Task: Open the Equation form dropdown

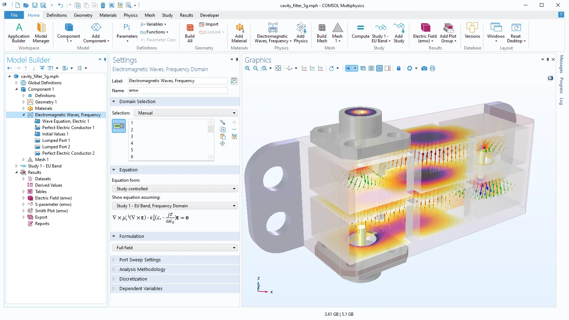Action: pos(175,189)
